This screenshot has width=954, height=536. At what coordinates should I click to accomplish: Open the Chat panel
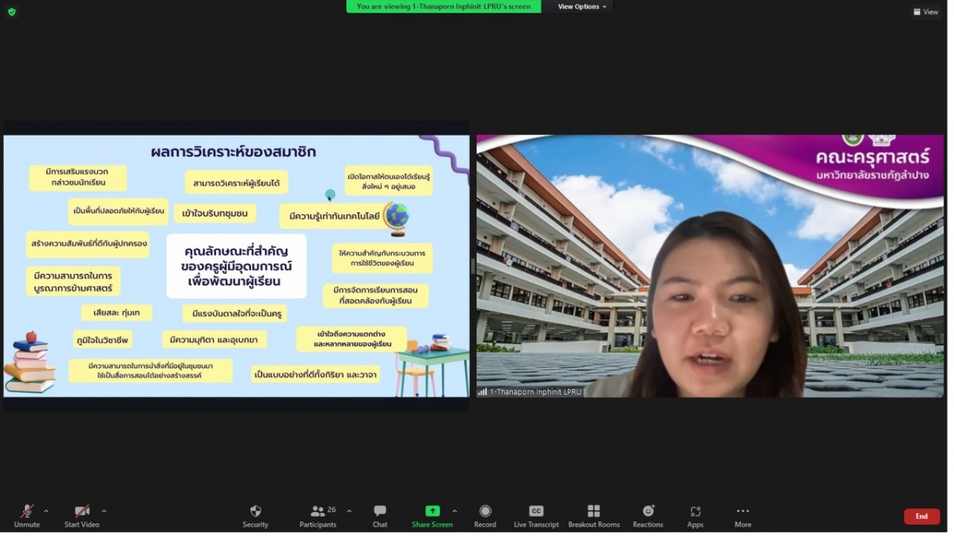pos(380,511)
